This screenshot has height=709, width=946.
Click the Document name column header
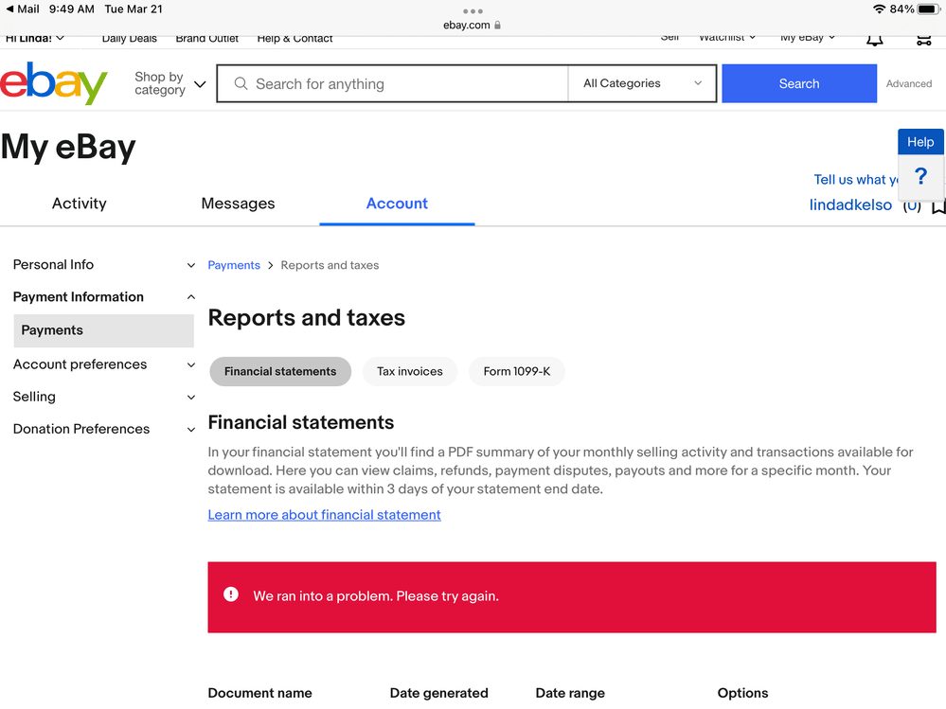pos(259,693)
